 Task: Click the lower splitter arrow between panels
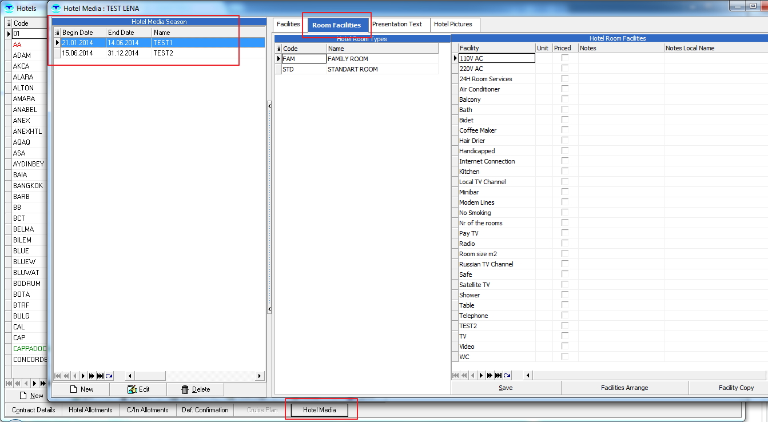click(x=269, y=309)
